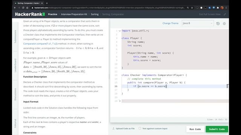Open the Discussions side tab

[15, 94]
